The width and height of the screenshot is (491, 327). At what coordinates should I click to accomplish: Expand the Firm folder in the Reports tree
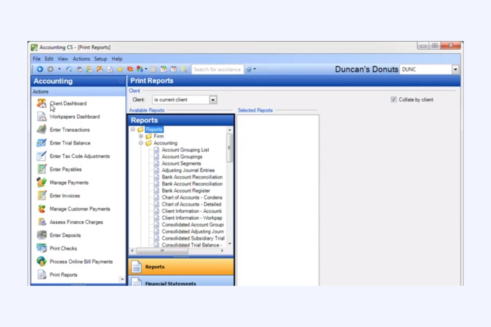click(x=141, y=136)
